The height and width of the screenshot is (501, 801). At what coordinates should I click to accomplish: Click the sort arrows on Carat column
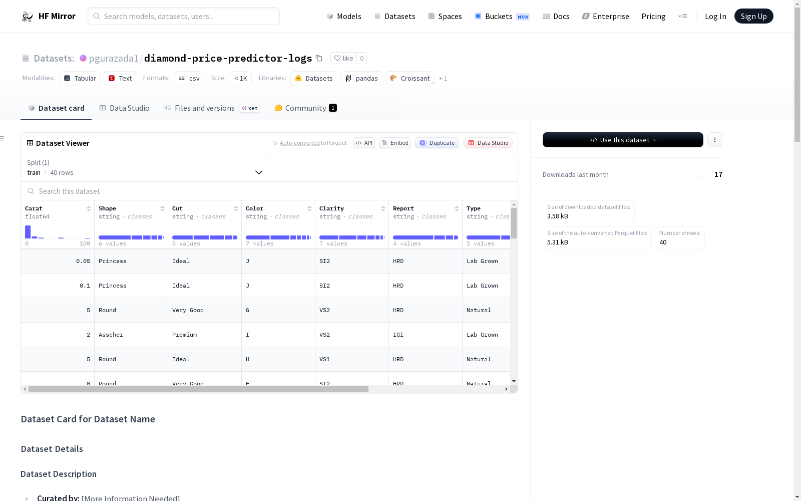pyautogui.click(x=89, y=208)
